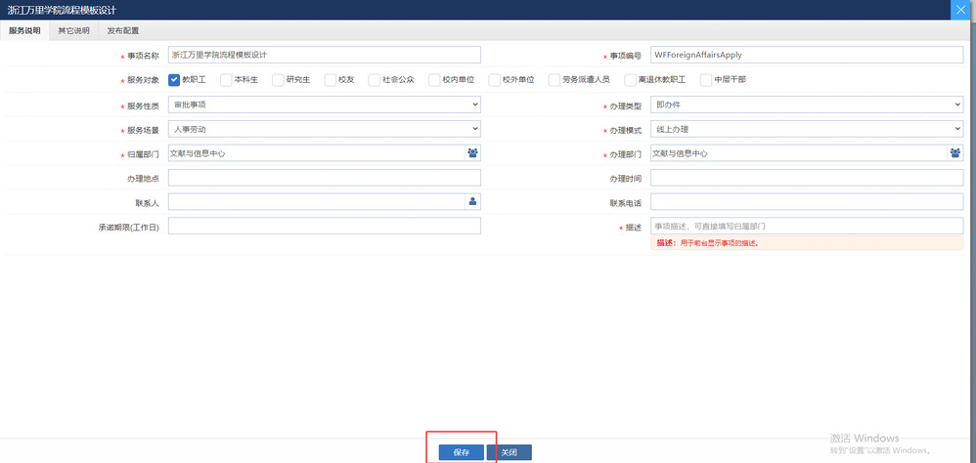Select the 社会公众 checkbox
The image size is (976, 463).
tap(376, 80)
